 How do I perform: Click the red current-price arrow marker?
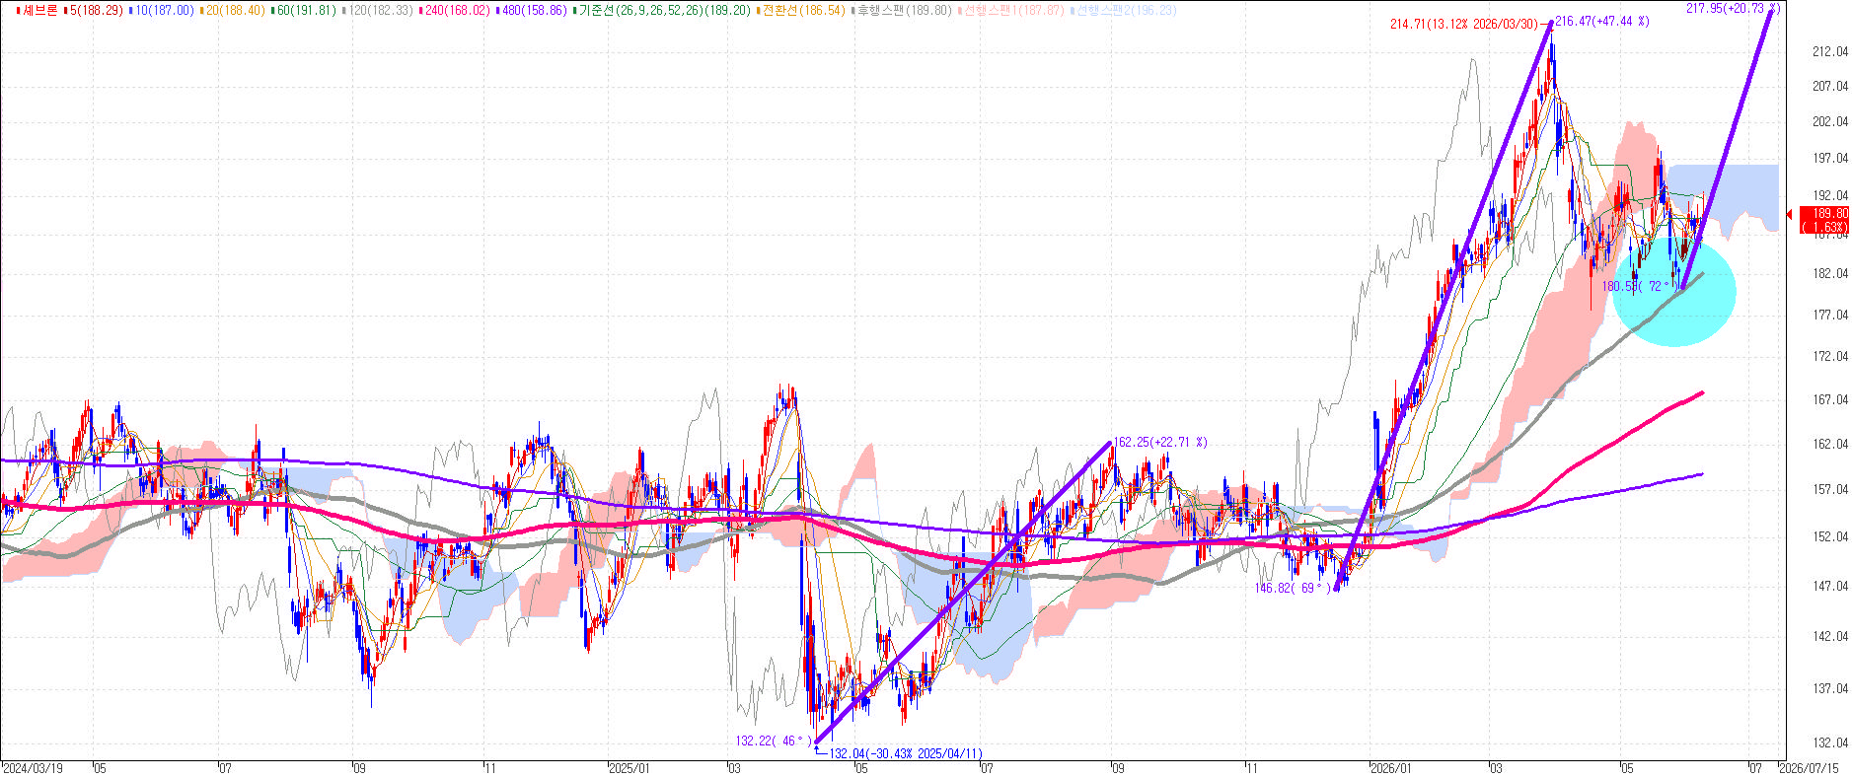coord(1790,214)
